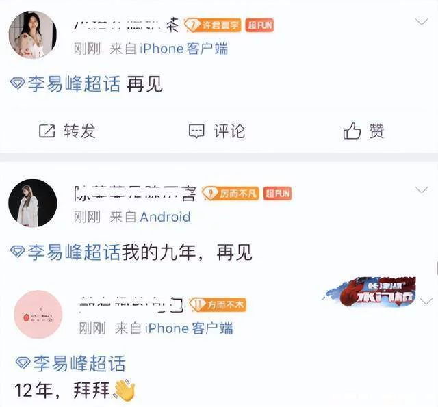Viewport: 438px width, 407px height.
Task: Expand options chevron for third post
Action: pyautogui.click(x=426, y=302)
